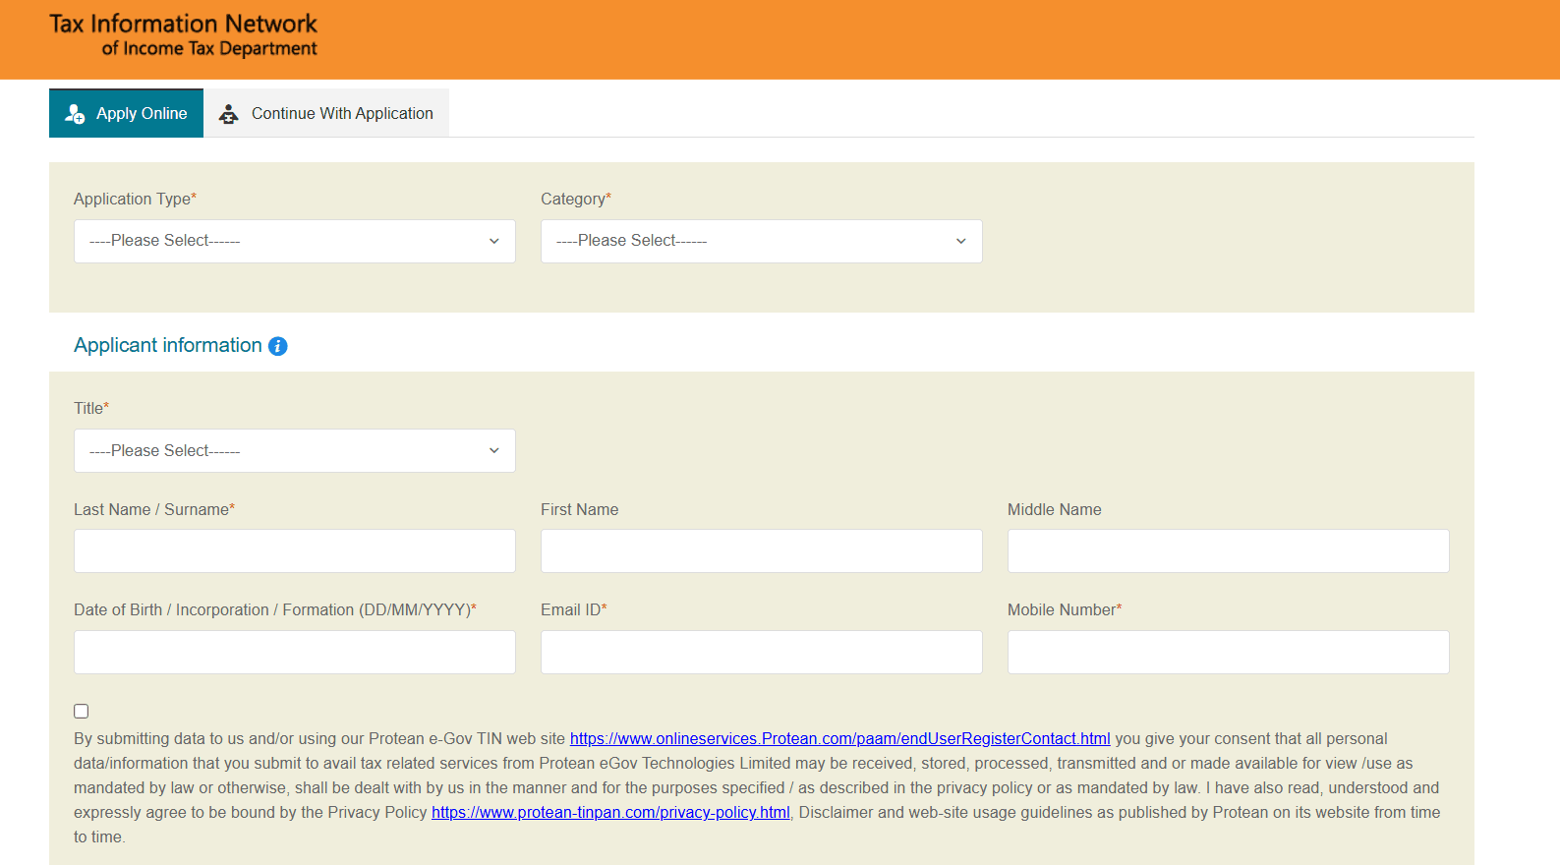Click the Tax Information Network logo

[184, 35]
